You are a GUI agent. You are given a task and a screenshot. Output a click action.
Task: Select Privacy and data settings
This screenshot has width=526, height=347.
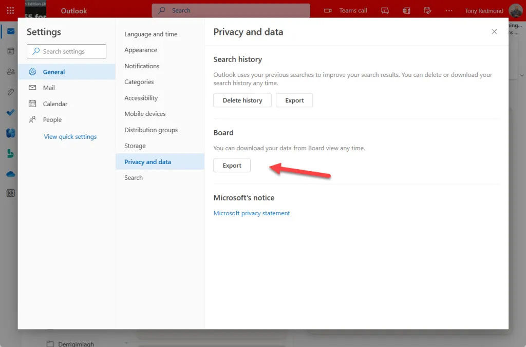pos(160,161)
